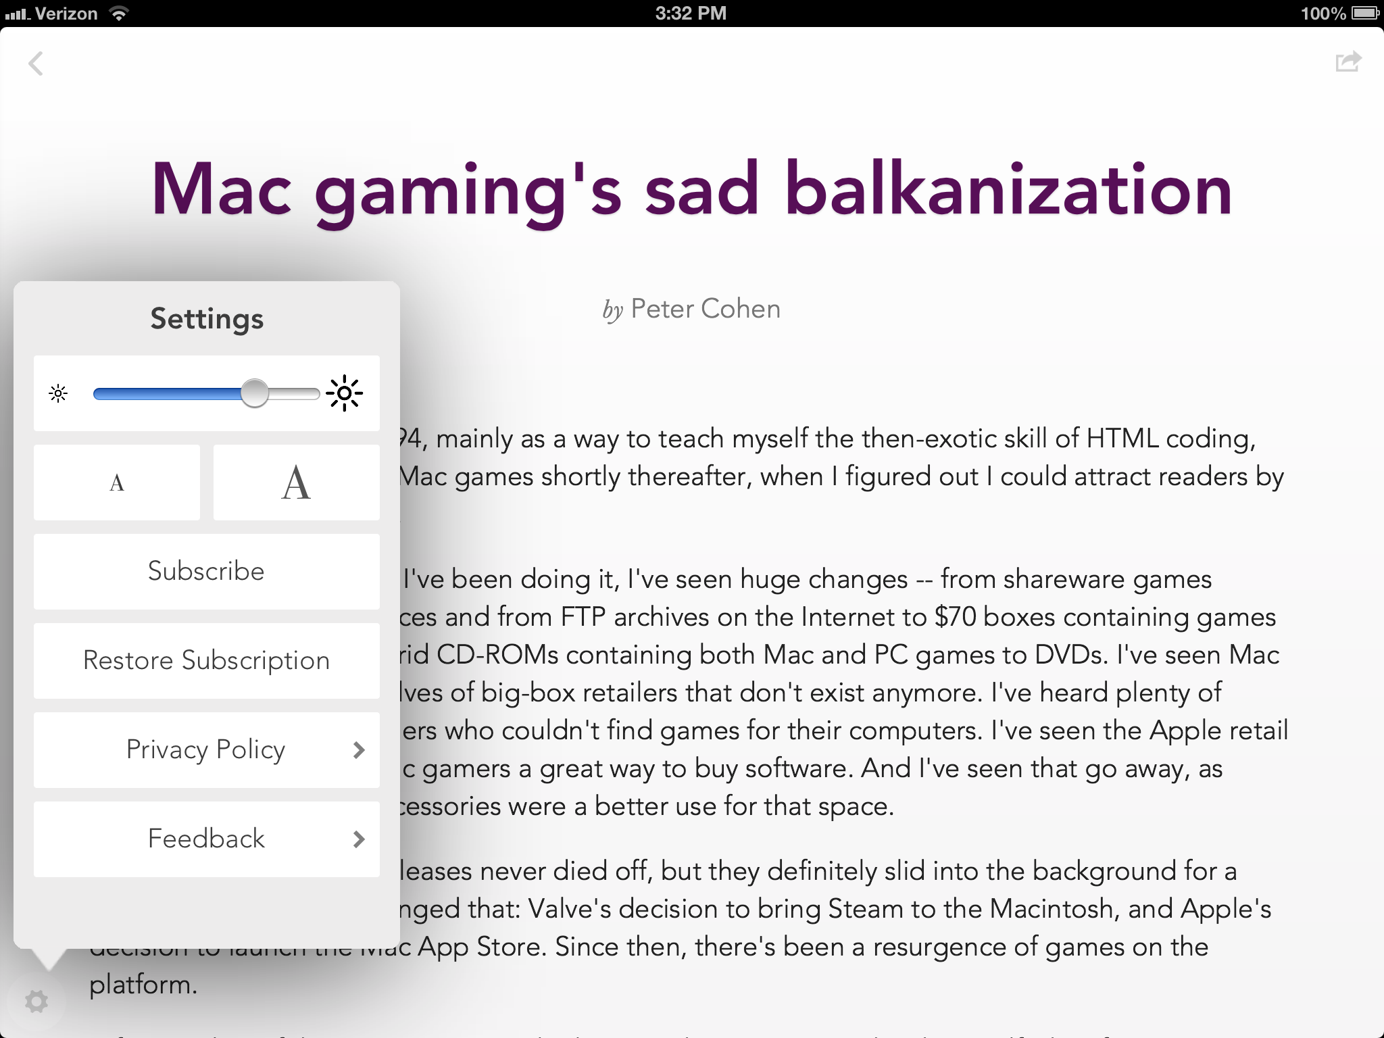Tap the Verizon signal strength indicator
The width and height of the screenshot is (1384, 1038).
click(18, 14)
